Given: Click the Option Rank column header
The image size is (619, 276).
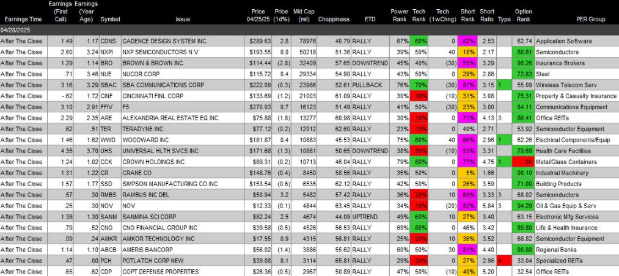Looking at the screenshot, I should point(524,15).
